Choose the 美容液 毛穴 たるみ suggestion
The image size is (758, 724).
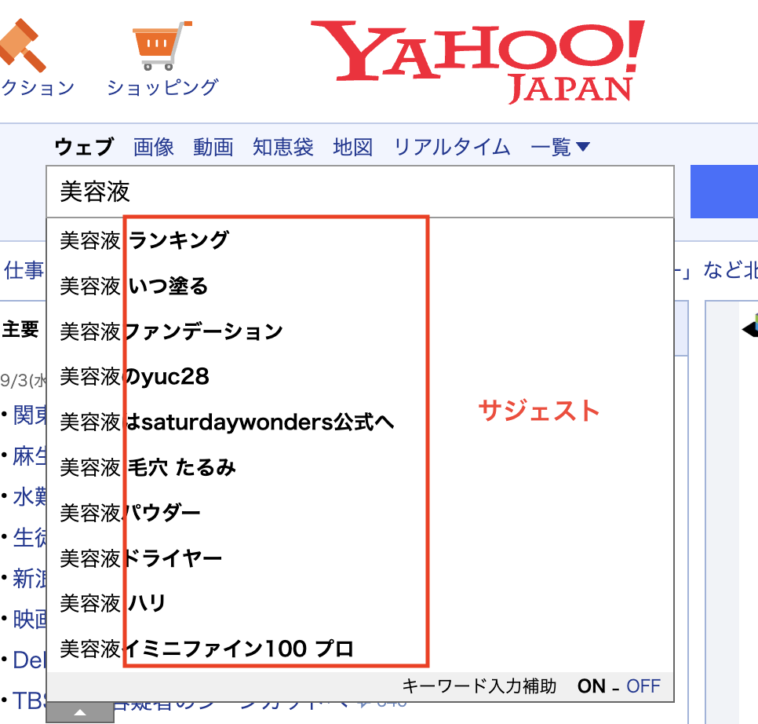pos(148,468)
